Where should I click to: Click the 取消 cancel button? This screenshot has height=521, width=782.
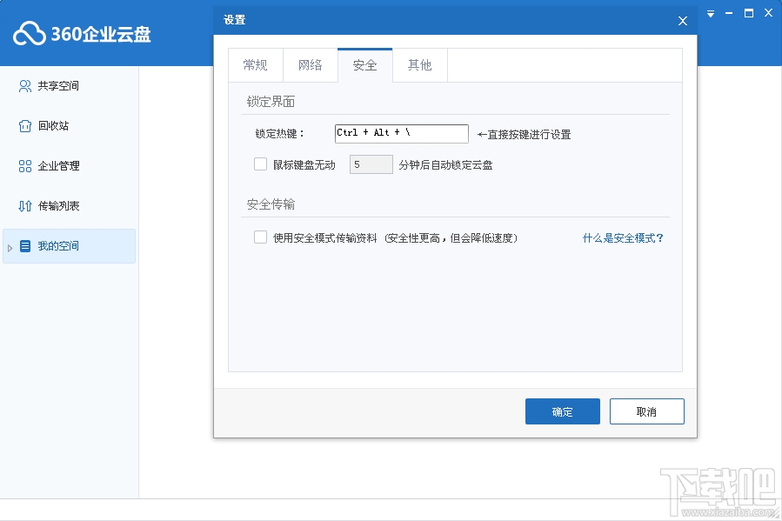click(646, 411)
